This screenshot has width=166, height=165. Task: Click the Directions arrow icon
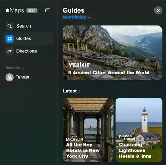point(9,51)
